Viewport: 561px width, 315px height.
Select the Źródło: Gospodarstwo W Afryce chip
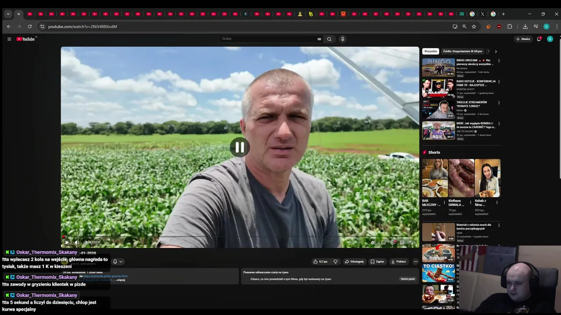pyautogui.click(x=462, y=51)
